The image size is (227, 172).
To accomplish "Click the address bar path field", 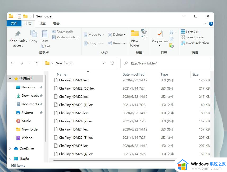I will pos(80,63).
